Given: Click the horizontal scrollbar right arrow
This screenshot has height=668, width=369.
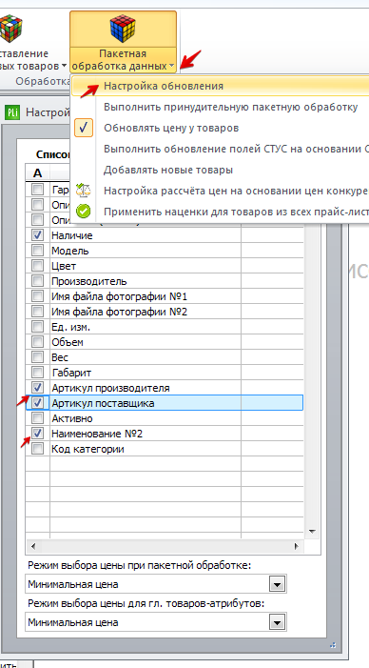Looking at the screenshot, I should point(297,546).
